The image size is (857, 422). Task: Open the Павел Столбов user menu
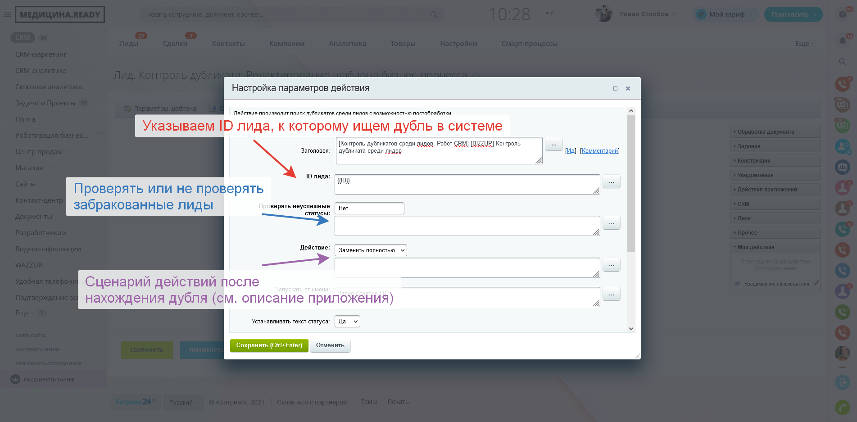tap(648, 14)
